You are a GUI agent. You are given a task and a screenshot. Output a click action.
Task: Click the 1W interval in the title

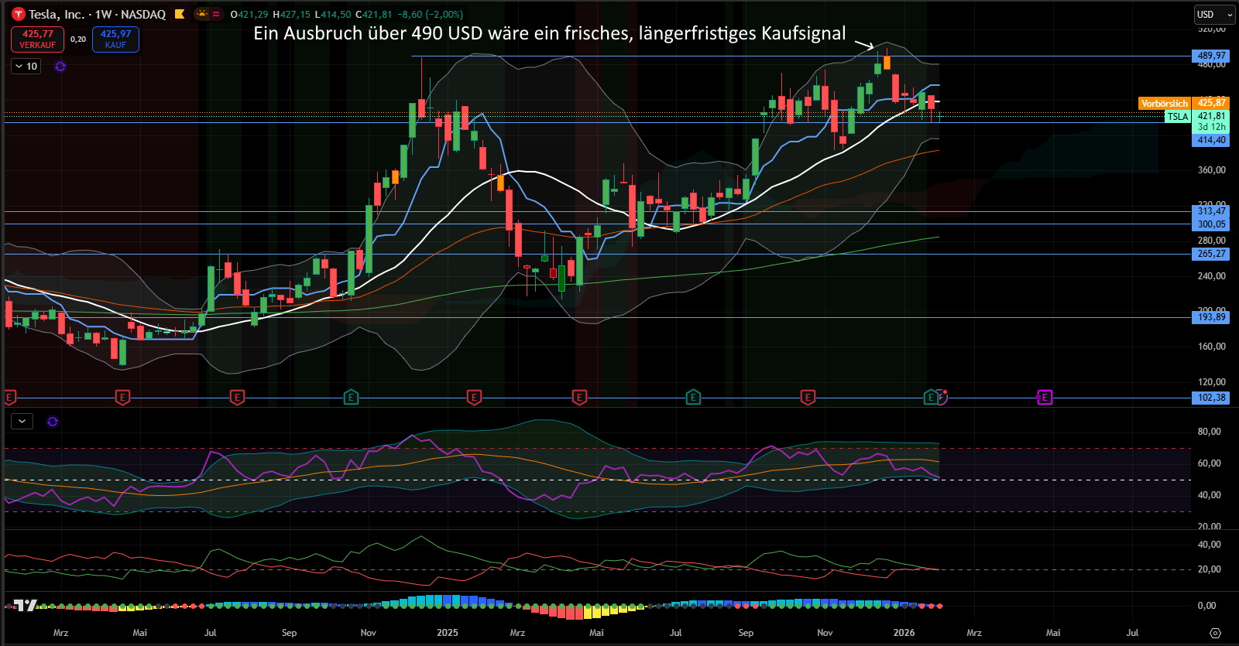[103, 14]
